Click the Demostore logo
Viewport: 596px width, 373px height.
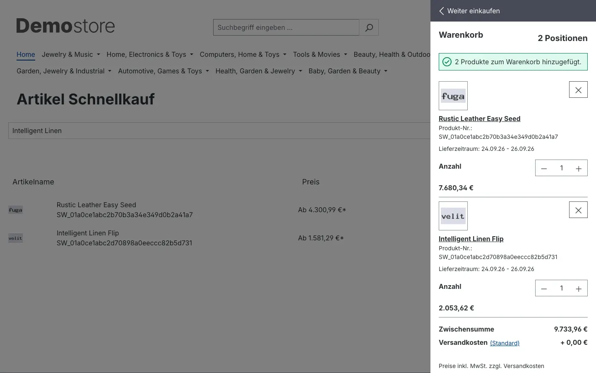(65, 26)
